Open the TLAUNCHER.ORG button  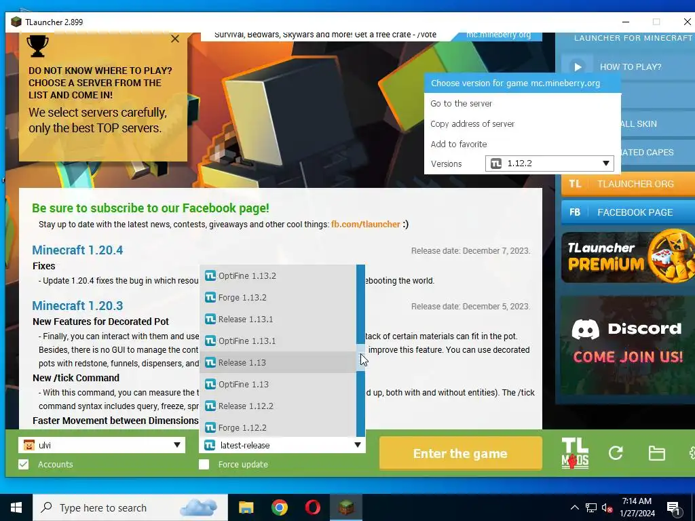tap(628, 183)
